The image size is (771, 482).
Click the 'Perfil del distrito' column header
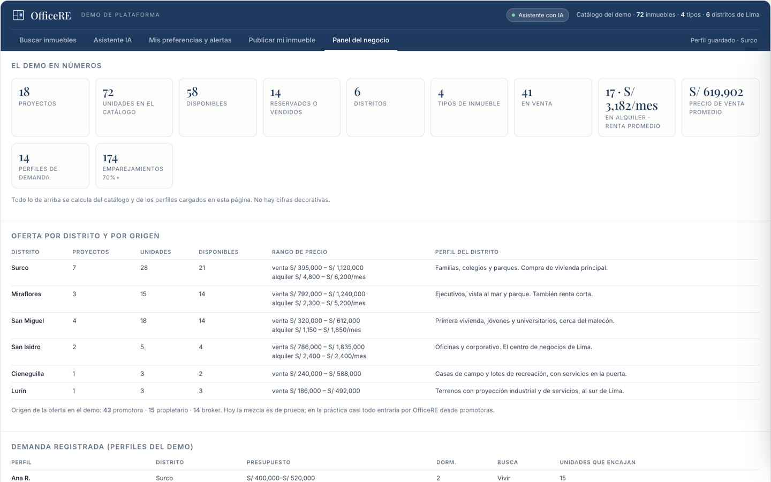[x=467, y=252]
